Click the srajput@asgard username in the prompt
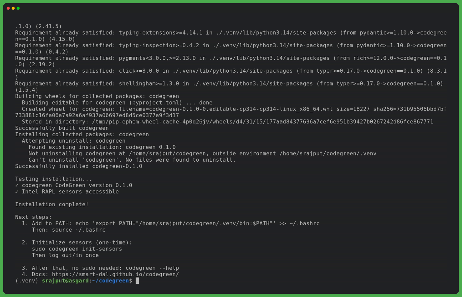Viewport: 462px width, 297px height. (x=65, y=280)
